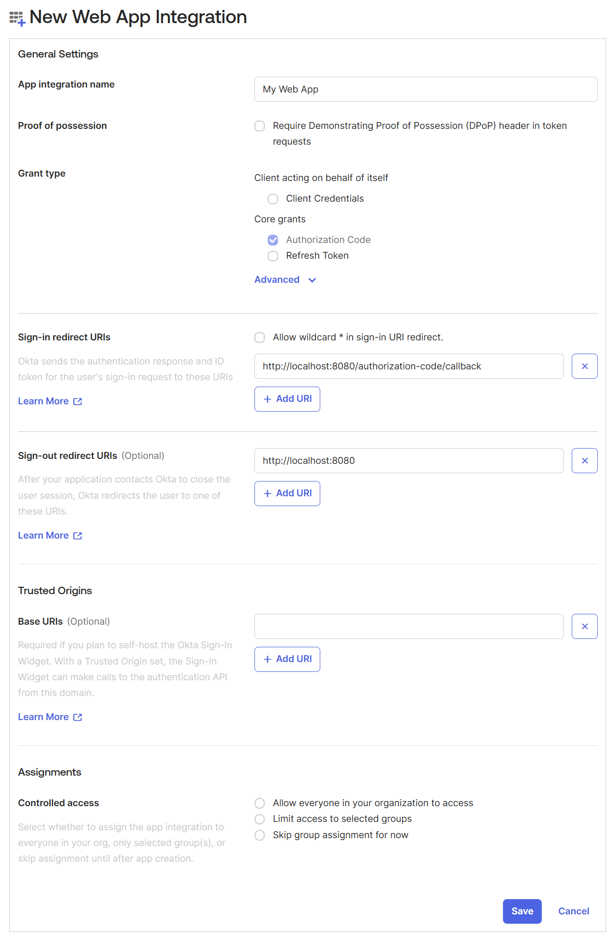614x936 pixels.
Task: Select Limit access to selected groups
Action: [260, 819]
